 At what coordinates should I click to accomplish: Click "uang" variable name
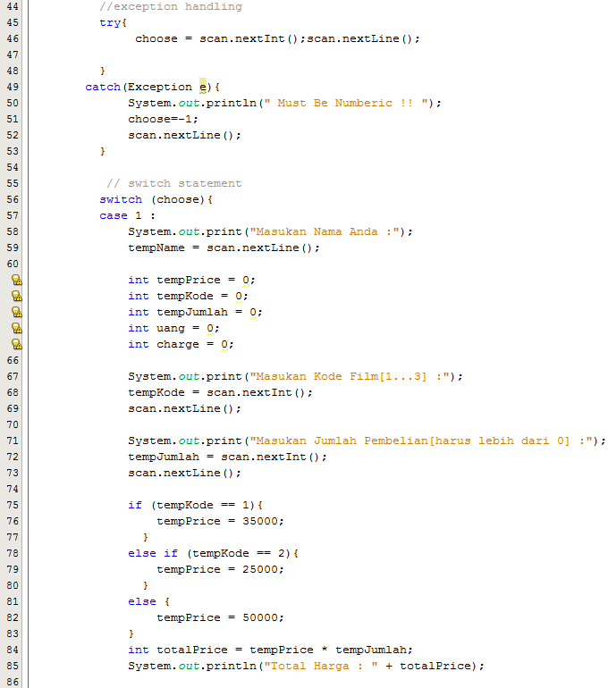click(170, 329)
